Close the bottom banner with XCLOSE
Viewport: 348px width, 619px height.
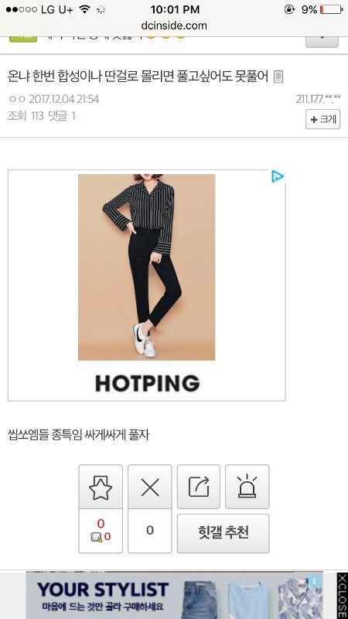click(x=342, y=596)
